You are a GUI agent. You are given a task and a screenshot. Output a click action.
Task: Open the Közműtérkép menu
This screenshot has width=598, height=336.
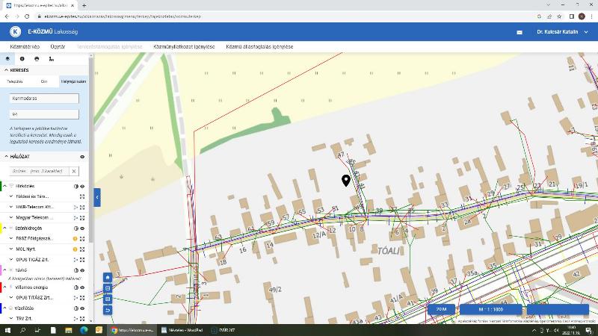click(25, 46)
